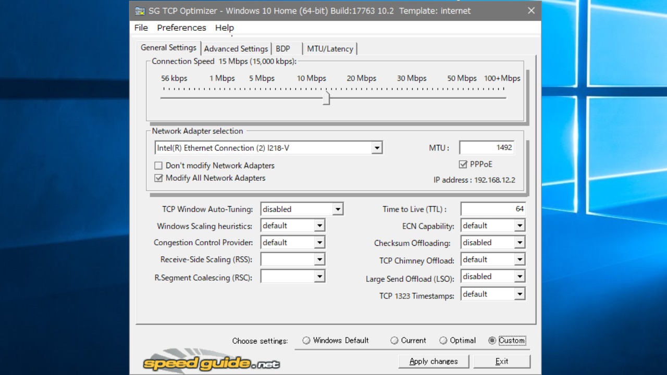This screenshot has height=375, width=667.
Task: Click the 10 Mbps speed label
Action: tap(312, 78)
